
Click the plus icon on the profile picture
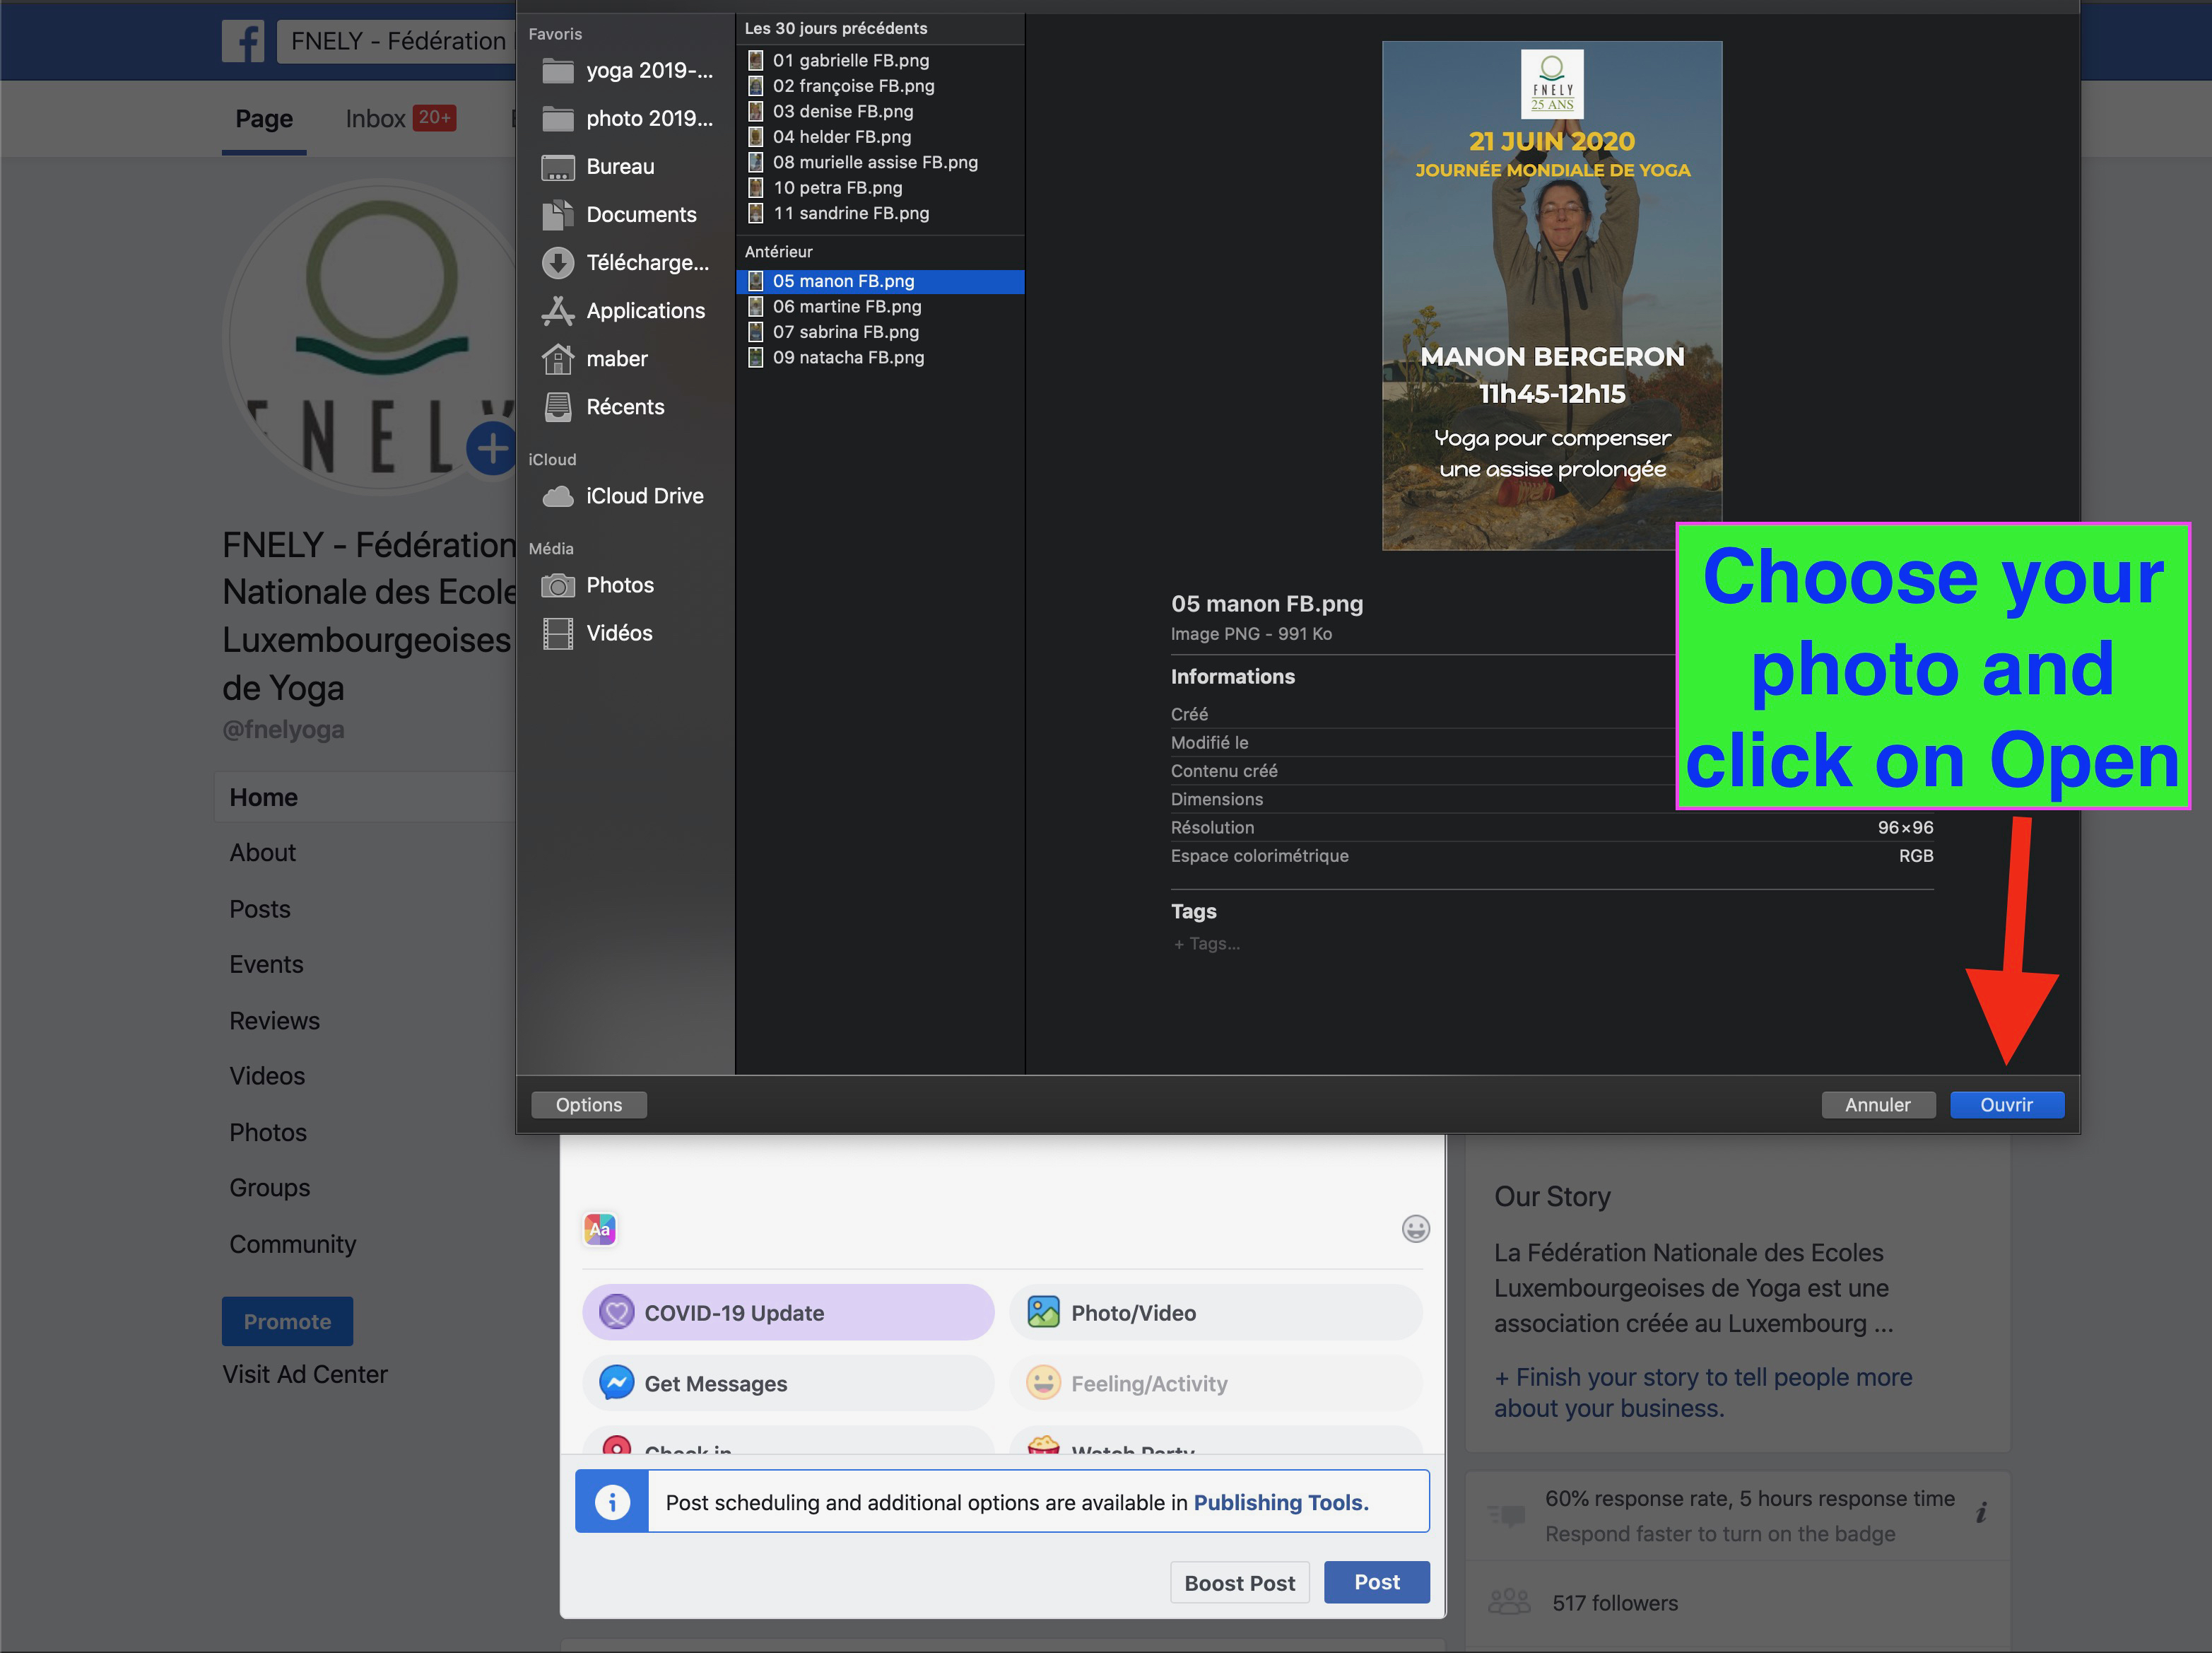(x=492, y=449)
